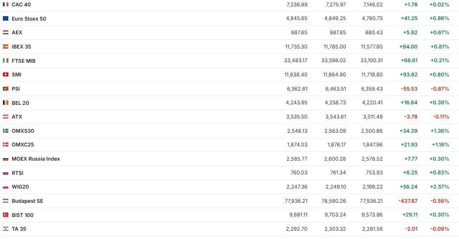Open the AEX index page
The width and height of the screenshot is (459, 239).
17,32
